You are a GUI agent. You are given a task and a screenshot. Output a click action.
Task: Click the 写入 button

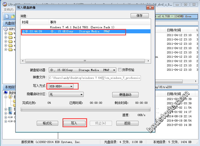tap(74, 123)
